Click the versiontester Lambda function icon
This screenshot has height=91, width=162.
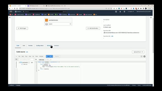click(47, 20)
